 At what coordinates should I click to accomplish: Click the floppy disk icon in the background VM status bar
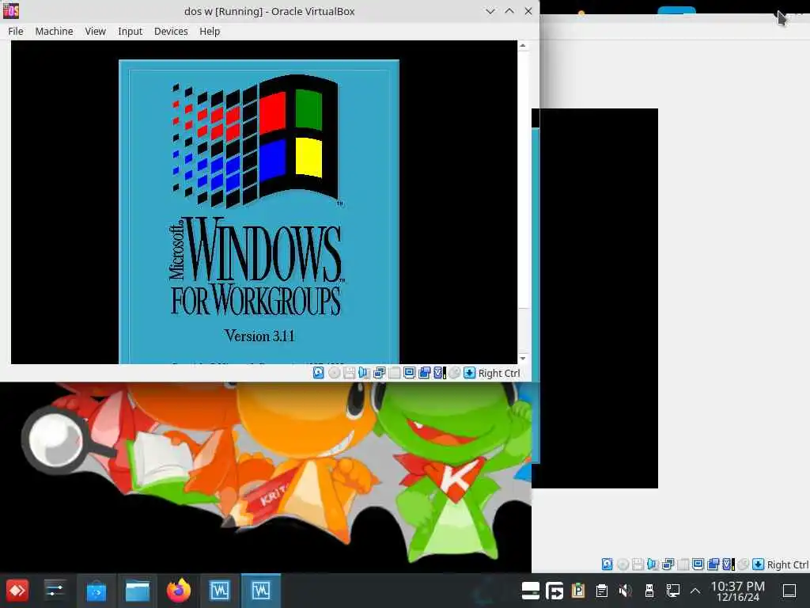[x=638, y=564]
